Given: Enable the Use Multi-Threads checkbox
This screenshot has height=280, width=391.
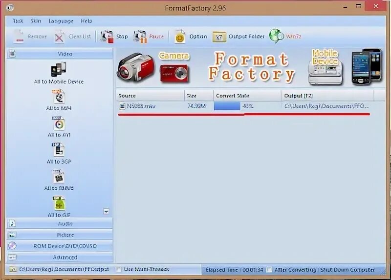Looking at the screenshot, I should [119, 270].
